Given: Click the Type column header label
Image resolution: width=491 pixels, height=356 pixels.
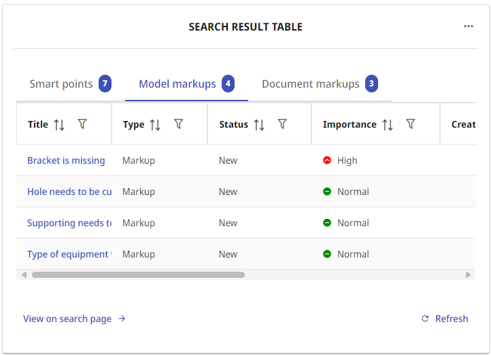Looking at the screenshot, I should [134, 124].
